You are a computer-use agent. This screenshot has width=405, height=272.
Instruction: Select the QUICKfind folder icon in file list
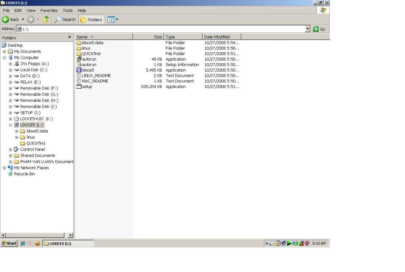tap(79, 54)
